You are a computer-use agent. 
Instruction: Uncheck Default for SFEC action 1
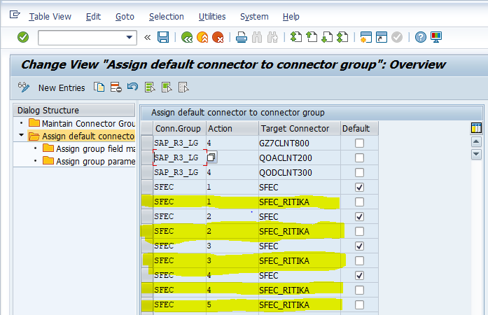coord(359,187)
